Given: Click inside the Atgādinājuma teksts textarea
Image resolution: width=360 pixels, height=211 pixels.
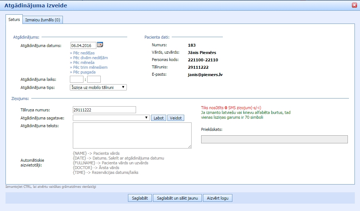Looking at the screenshot, I should click(132, 135).
